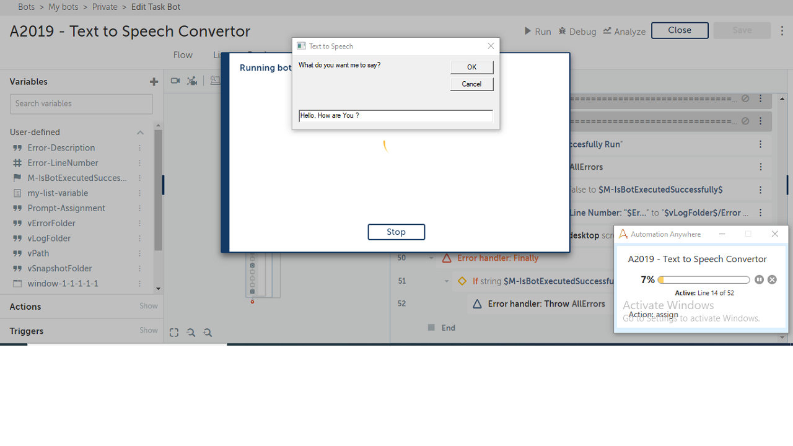Switch to the Flow view tab
Viewport: 793px width, 446px height.
183,55
